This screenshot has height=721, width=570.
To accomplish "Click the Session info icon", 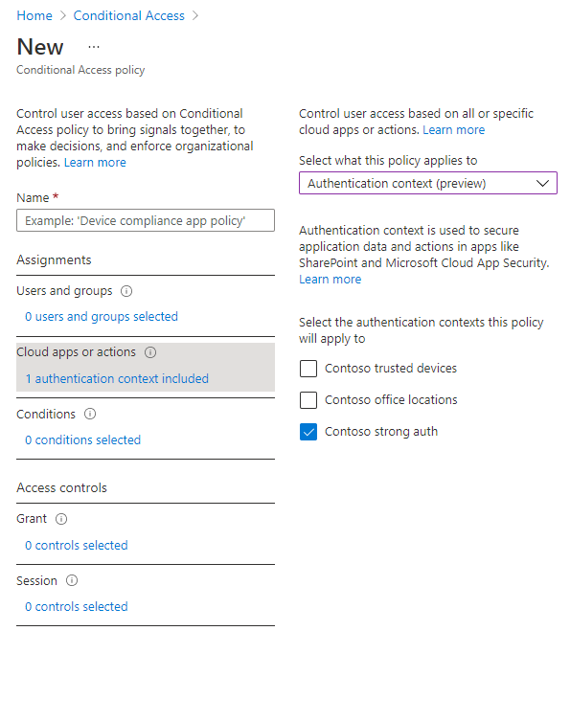I will (72, 580).
